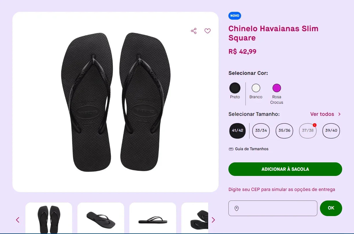
Task: Add product to favorites via heart icon
Action: click(x=207, y=31)
